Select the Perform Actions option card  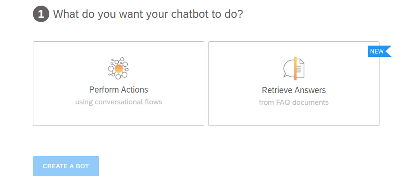pos(118,84)
